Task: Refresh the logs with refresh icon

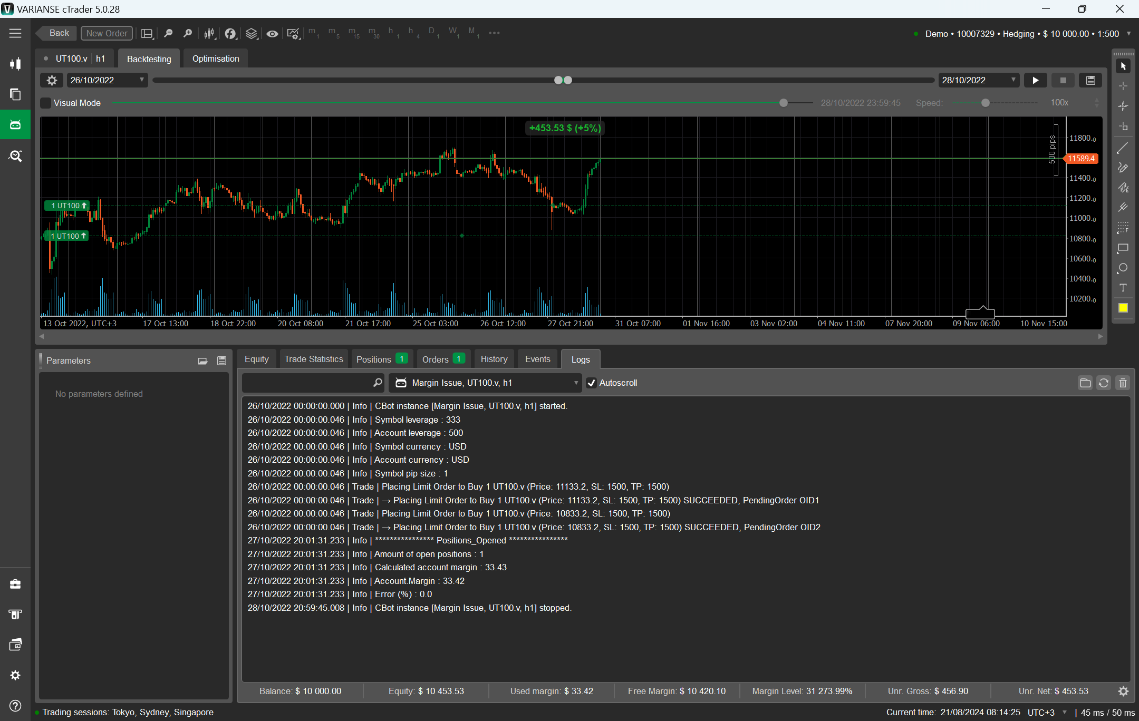Action: [1104, 383]
